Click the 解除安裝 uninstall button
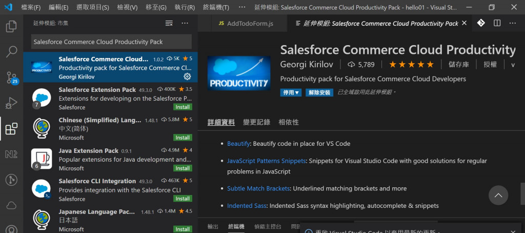 pos(319,93)
